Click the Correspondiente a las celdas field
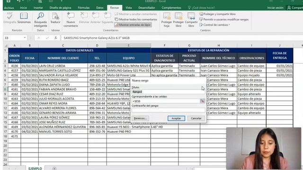This screenshot has height=170, width=303. pos(166,101)
